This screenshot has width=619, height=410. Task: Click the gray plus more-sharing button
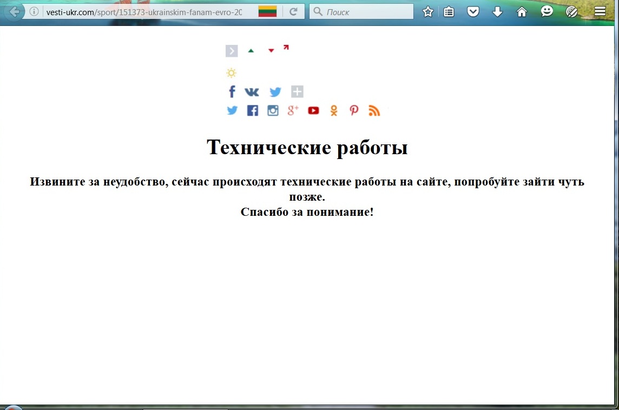(x=297, y=91)
